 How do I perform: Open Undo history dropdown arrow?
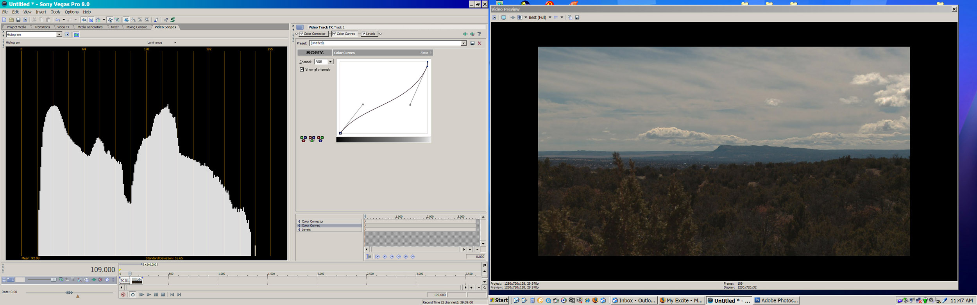pos(64,20)
